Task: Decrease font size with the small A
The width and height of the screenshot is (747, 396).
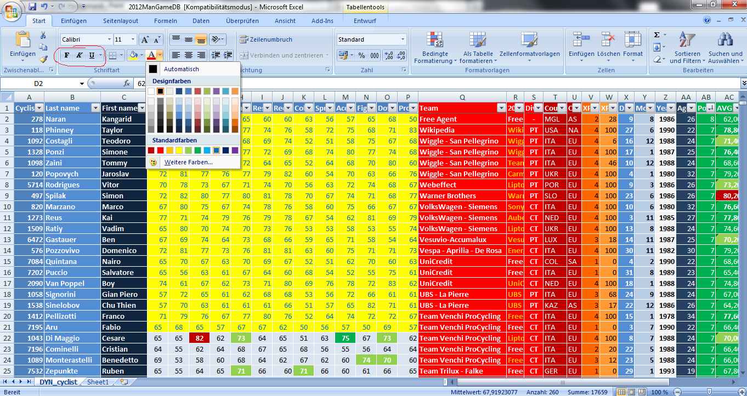Action: tap(157, 39)
